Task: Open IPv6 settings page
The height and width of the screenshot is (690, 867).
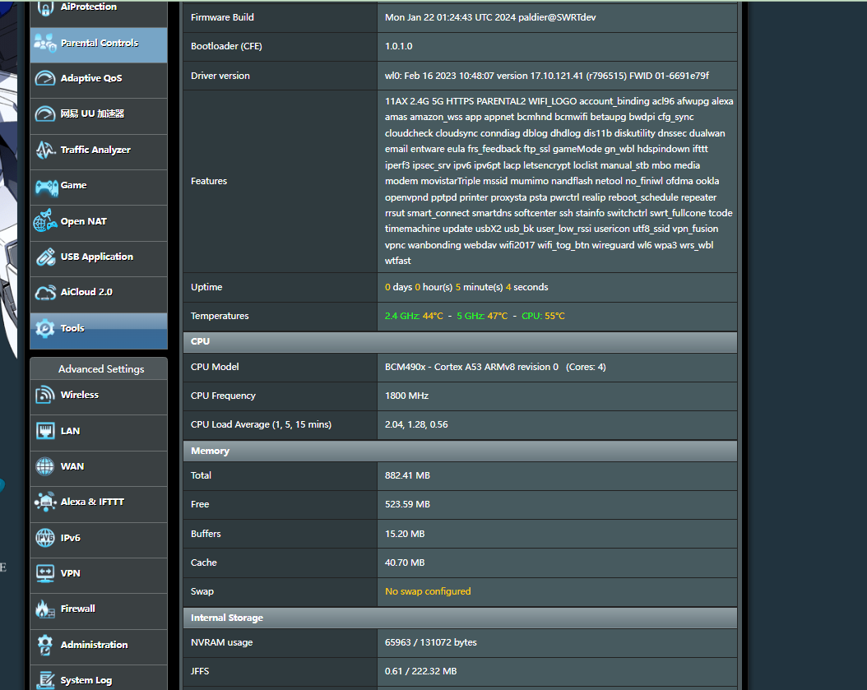Action: 71,538
